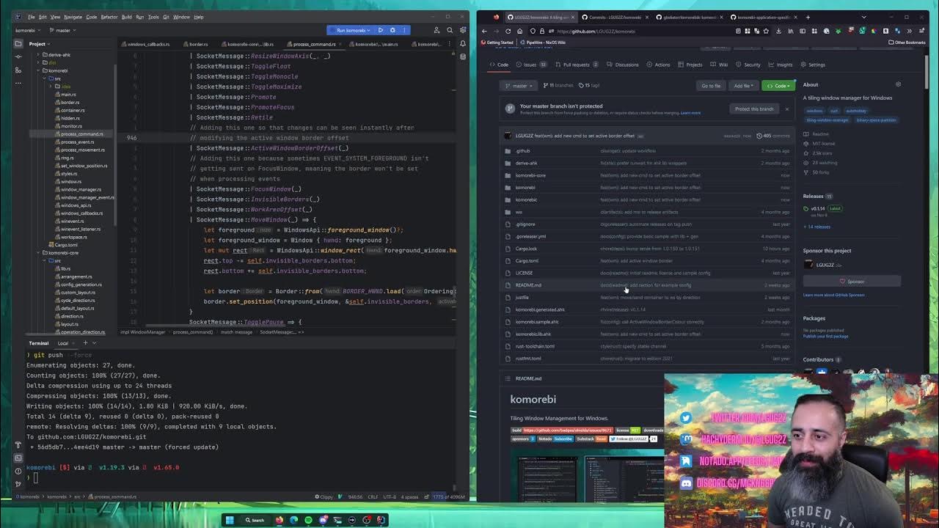
Task: Click the taskbar Search box
Action: click(254, 520)
